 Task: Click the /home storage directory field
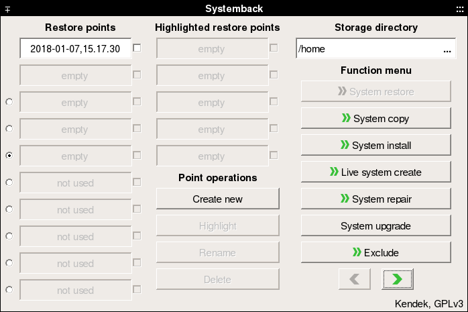[x=365, y=49]
